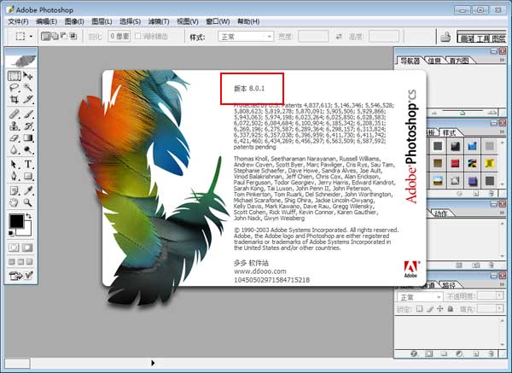The height and width of the screenshot is (373, 512).
Task: Reset to default foreground and background colors
Action: pos(11,233)
